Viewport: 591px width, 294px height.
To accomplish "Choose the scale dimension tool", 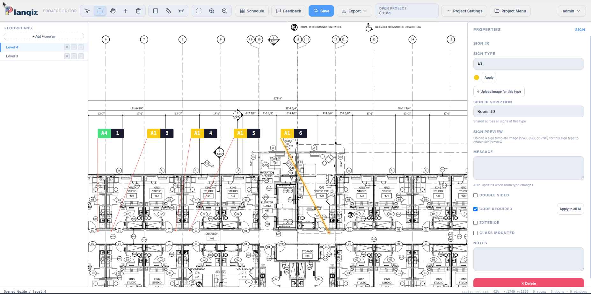I will pyautogui.click(x=181, y=11).
